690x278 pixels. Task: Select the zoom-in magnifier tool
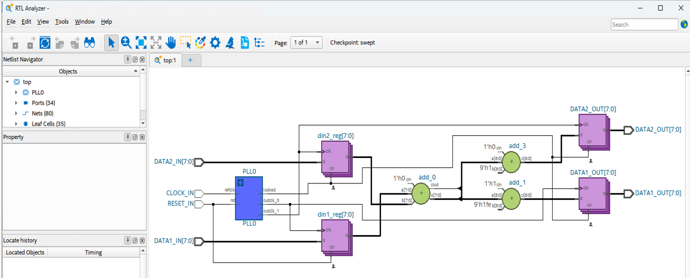point(126,43)
